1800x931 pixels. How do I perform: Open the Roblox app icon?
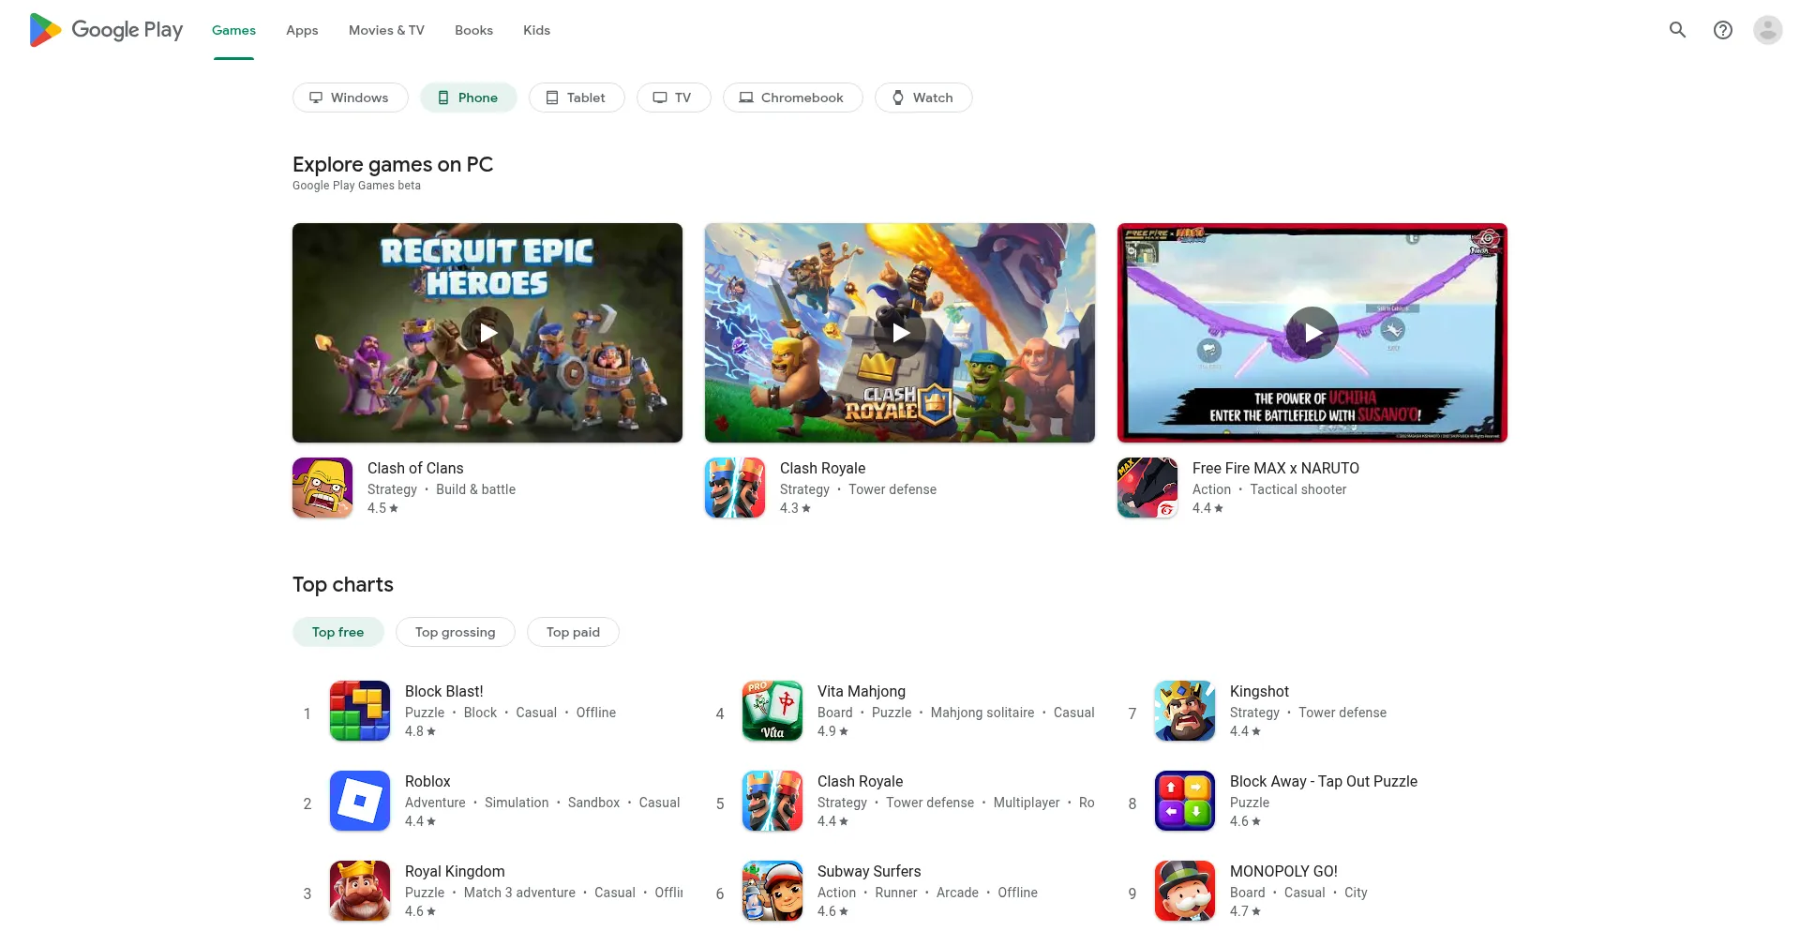coord(360,801)
